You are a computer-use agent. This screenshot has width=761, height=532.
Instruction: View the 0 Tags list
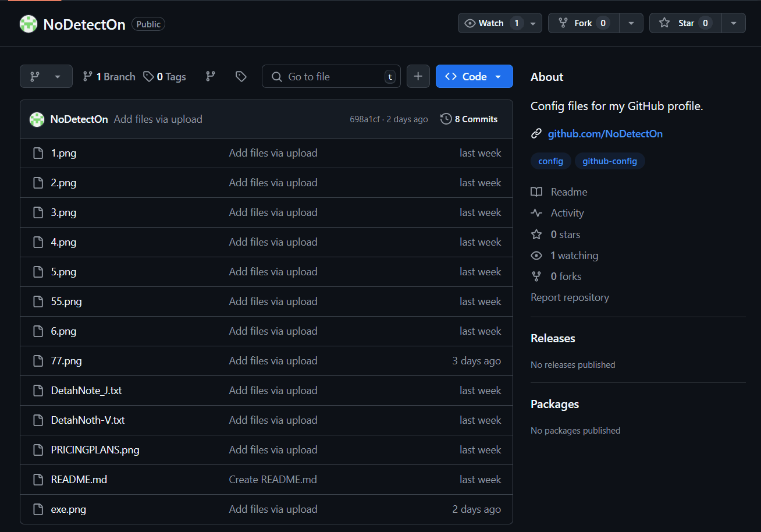pyautogui.click(x=165, y=76)
